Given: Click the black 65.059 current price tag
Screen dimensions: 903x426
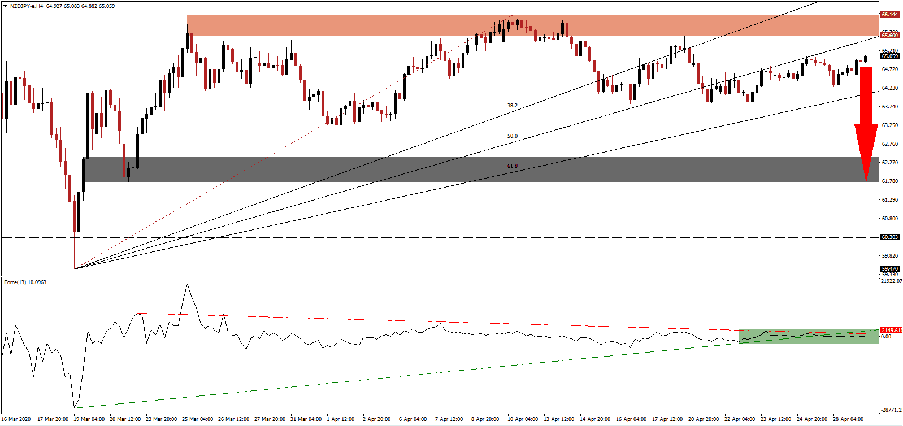Looking at the screenshot, I should [x=889, y=56].
